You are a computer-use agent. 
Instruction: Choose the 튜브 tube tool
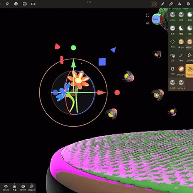click(x=181, y=58)
